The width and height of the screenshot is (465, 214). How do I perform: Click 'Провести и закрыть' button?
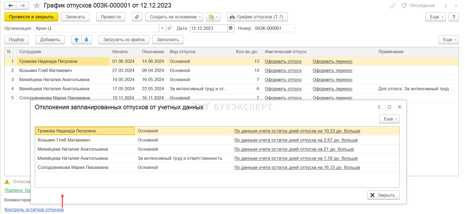(31, 17)
